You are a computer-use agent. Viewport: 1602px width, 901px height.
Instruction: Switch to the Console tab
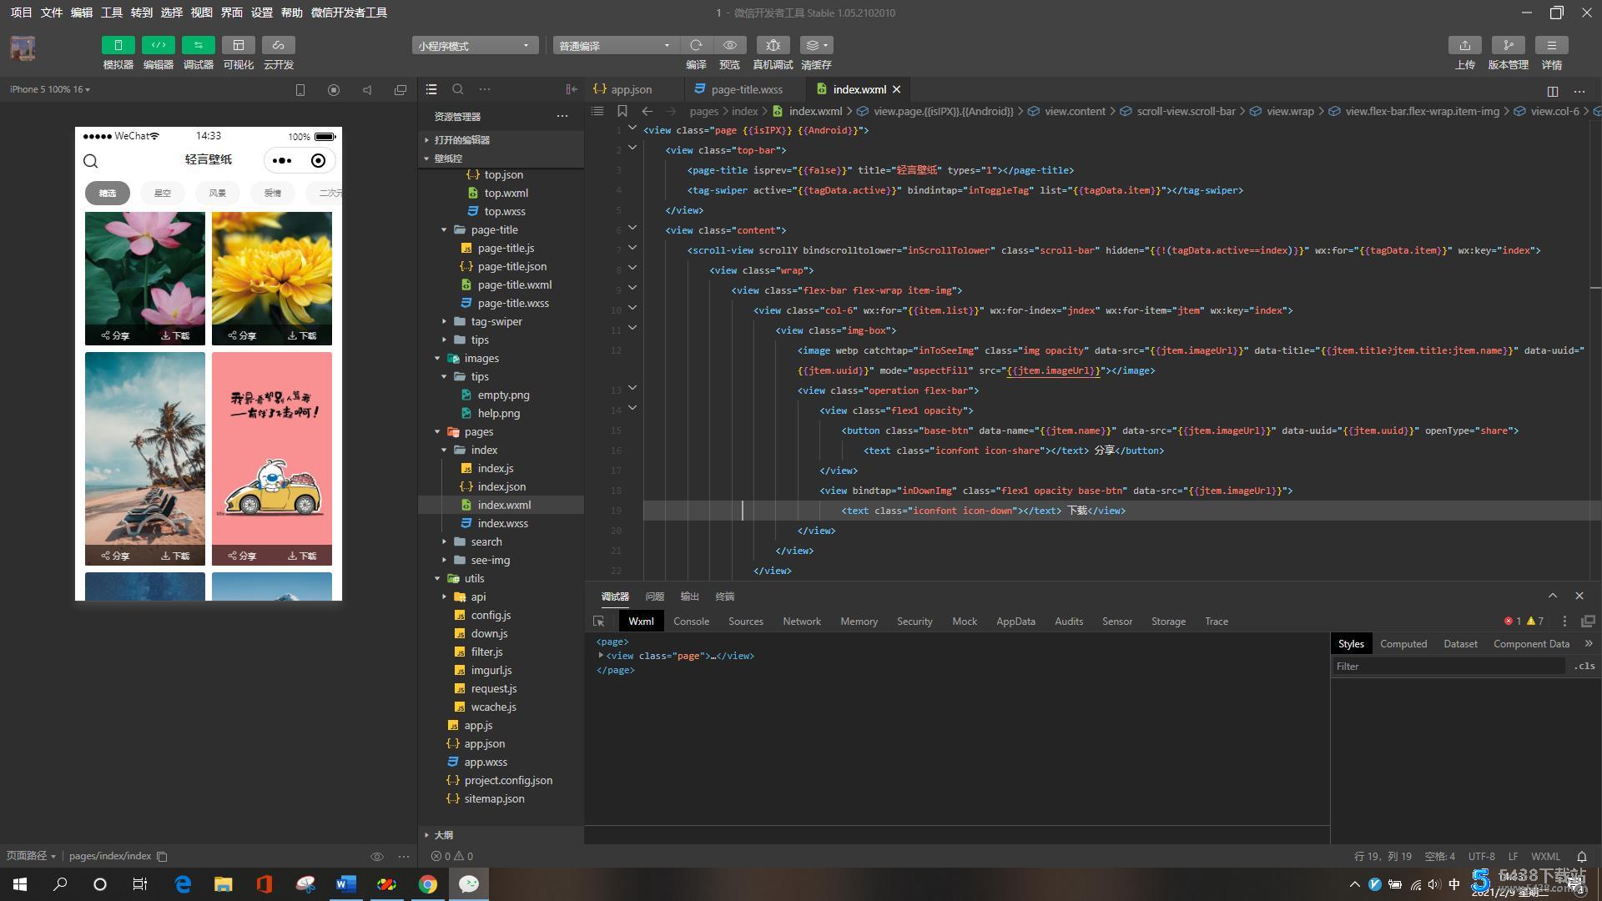(x=691, y=622)
